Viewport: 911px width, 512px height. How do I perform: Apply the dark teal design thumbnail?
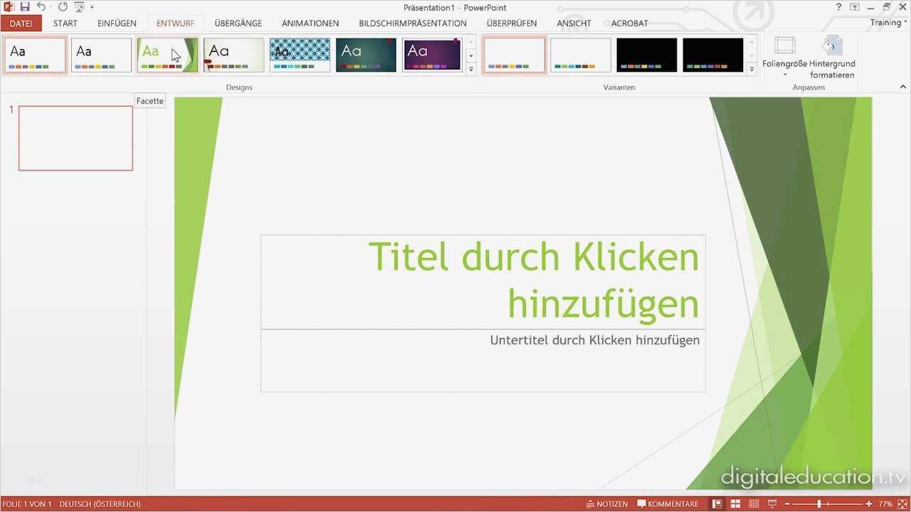366,55
